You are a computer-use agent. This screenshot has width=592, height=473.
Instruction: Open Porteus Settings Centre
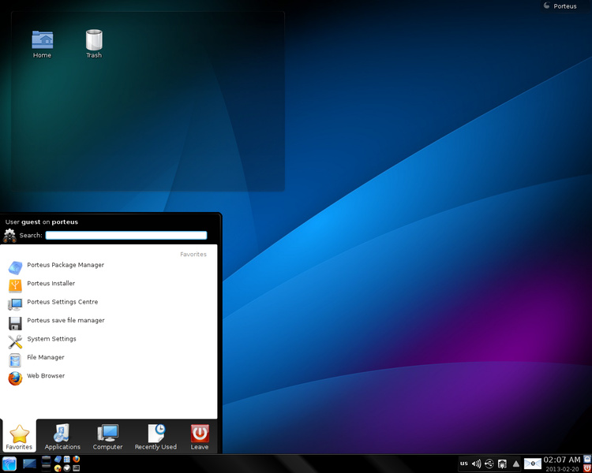(x=108, y=304)
